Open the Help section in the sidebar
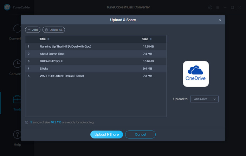 [x=17, y=139]
